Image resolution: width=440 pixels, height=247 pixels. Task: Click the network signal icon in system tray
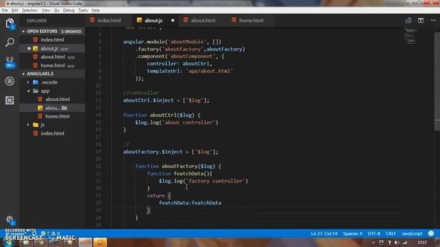(405, 242)
